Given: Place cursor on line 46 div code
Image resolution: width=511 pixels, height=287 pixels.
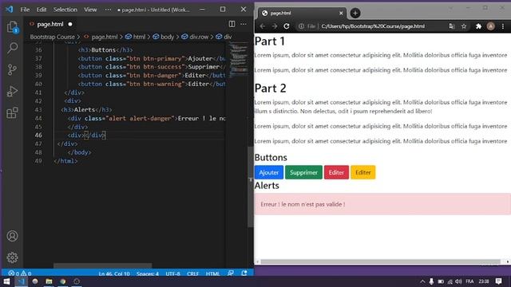Looking at the screenshot, I should [x=86, y=135].
